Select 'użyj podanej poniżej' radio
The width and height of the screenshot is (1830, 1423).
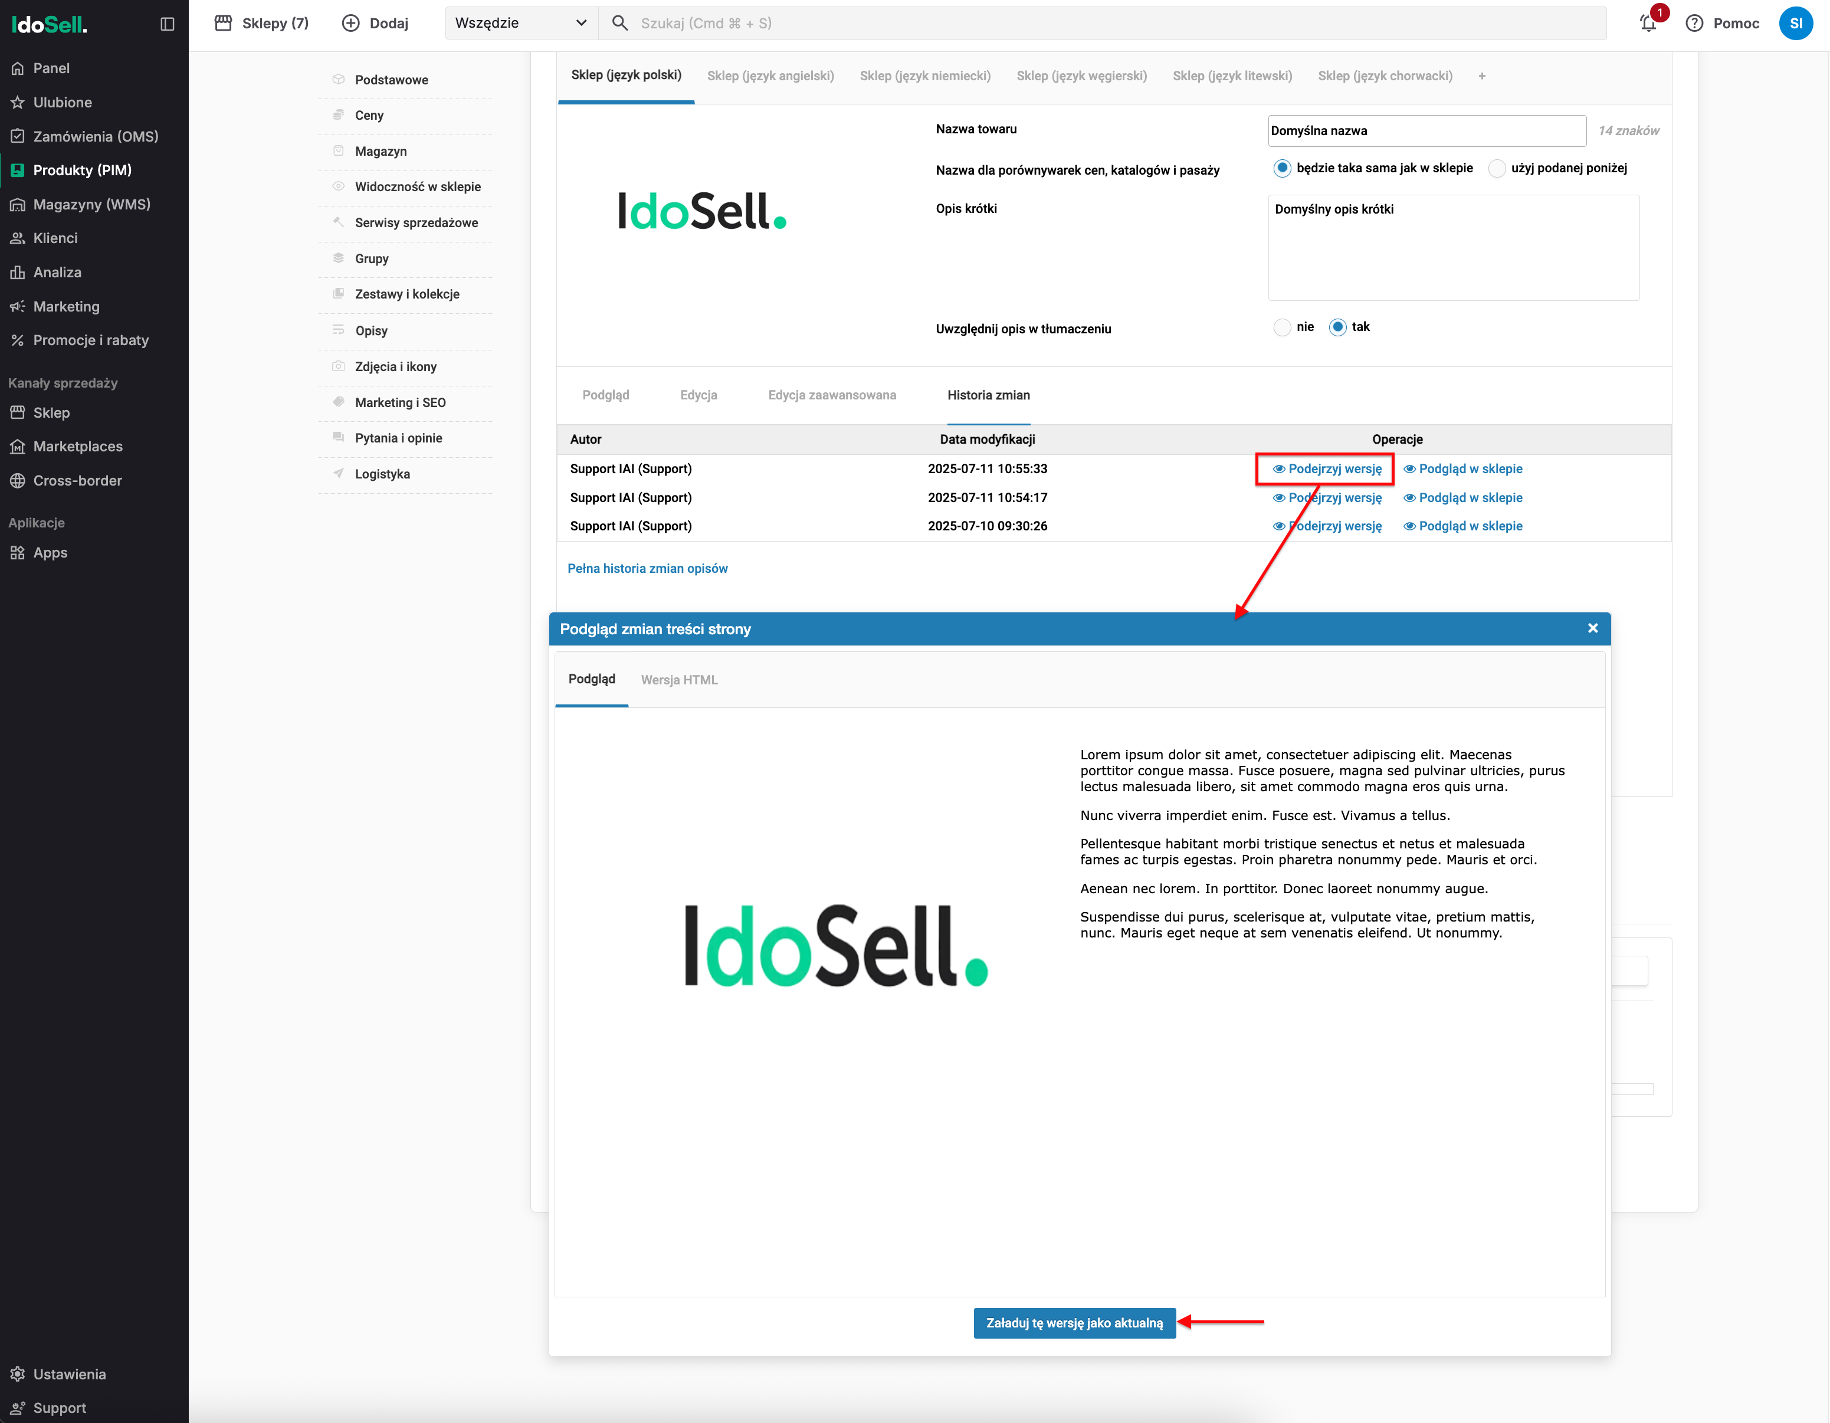pyautogui.click(x=1497, y=169)
